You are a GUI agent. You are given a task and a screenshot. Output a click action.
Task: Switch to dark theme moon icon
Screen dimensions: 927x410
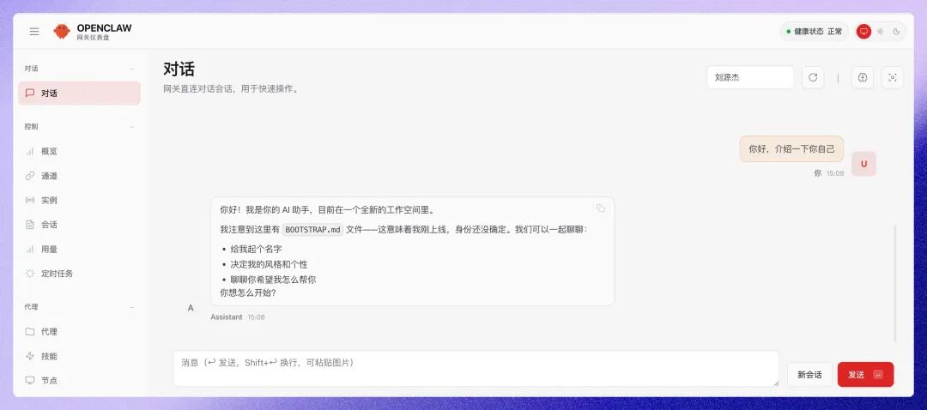(896, 32)
